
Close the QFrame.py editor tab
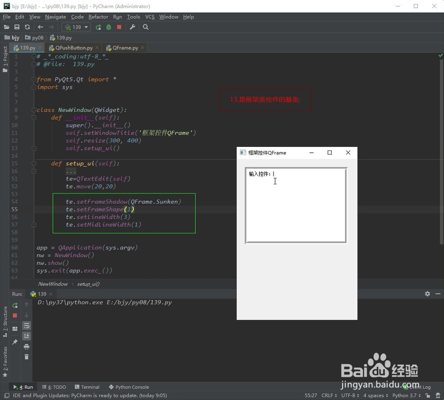[143, 48]
